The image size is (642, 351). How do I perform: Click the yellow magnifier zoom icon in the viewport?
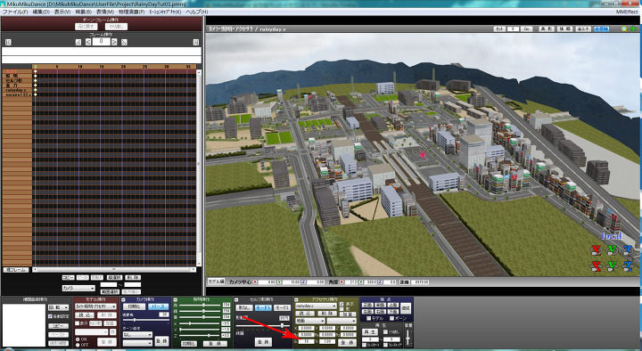point(624,29)
